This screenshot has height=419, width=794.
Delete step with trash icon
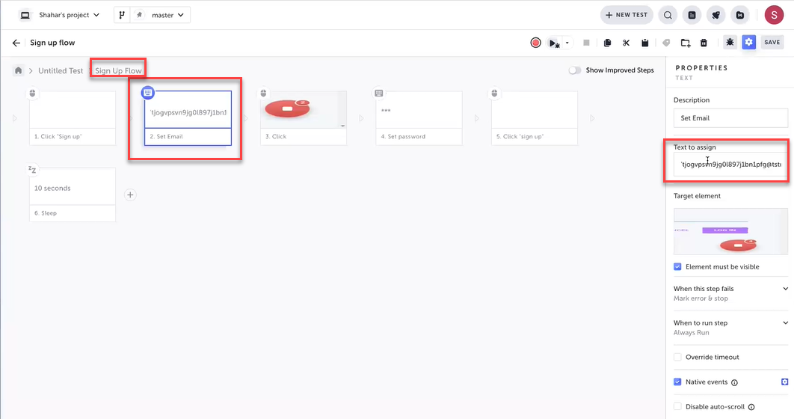point(704,43)
